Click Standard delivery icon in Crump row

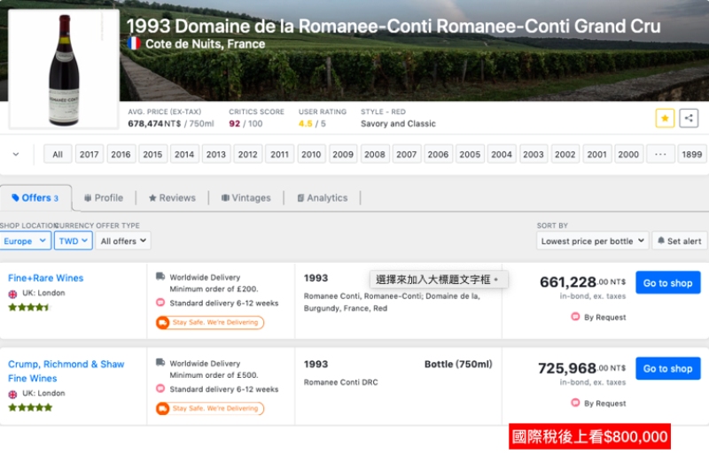pyautogui.click(x=160, y=388)
